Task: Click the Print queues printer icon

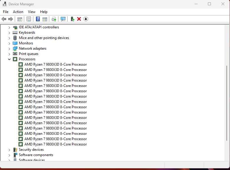Action: pyautogui.click(x=15, y=54)
